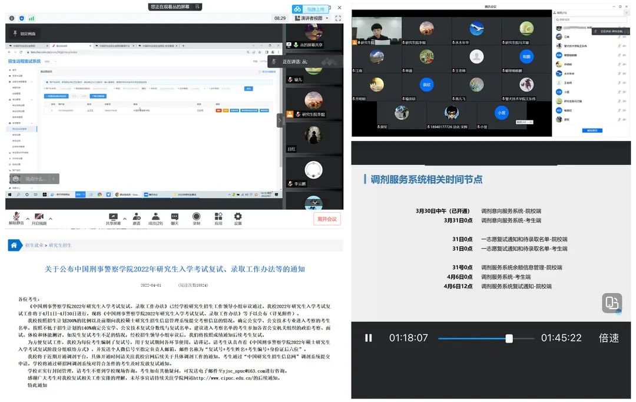Select 水木年华 tile in right meeting grid
636x402 pixels.
(x=476, y=31)
